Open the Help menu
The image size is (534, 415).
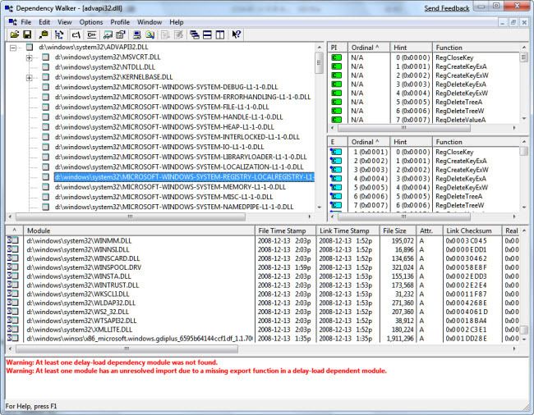pyautogui.click(x=177, y=22)
